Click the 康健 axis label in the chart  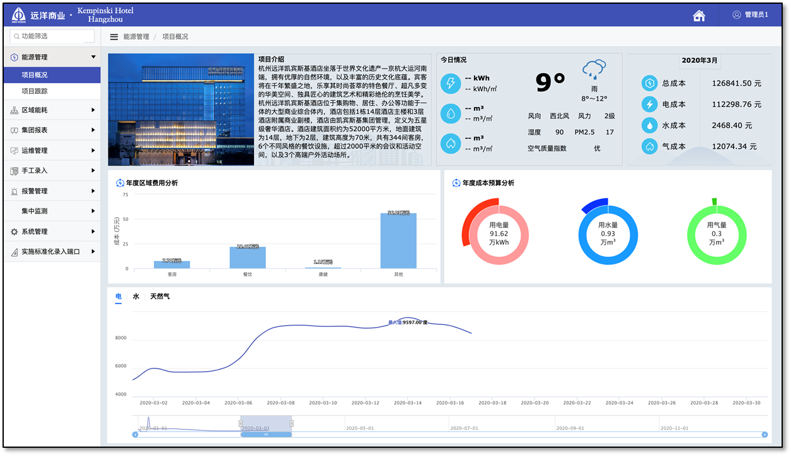click(323, 275)
